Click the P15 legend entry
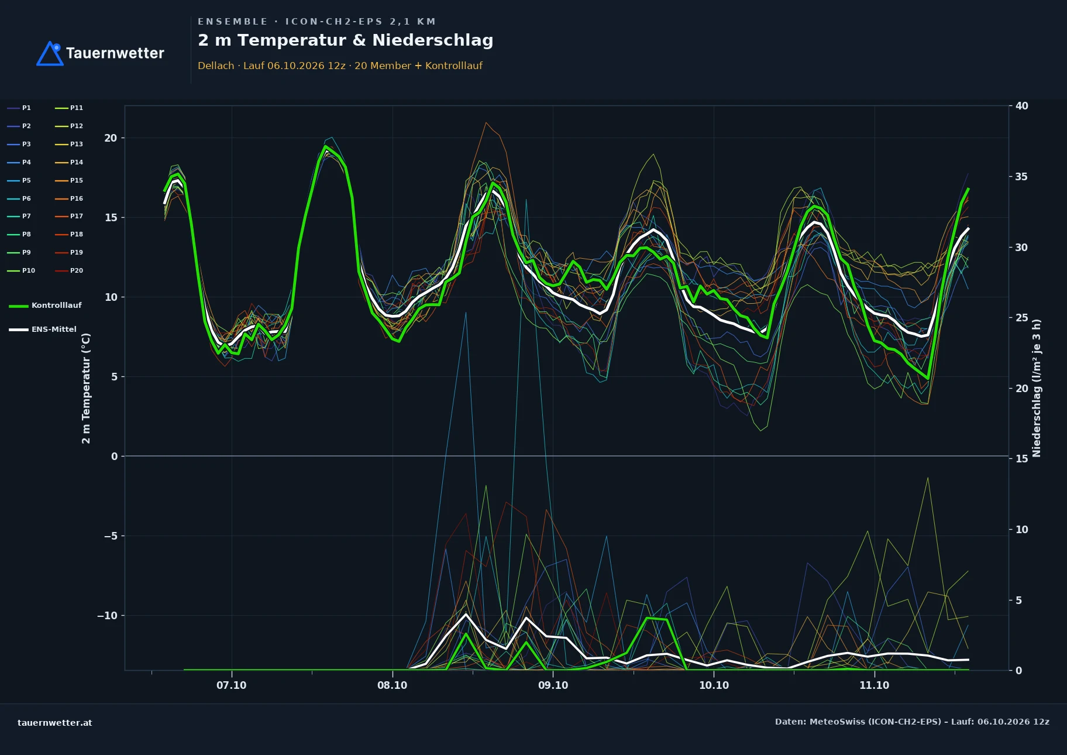1067x755 pixels. coord(69,181)
